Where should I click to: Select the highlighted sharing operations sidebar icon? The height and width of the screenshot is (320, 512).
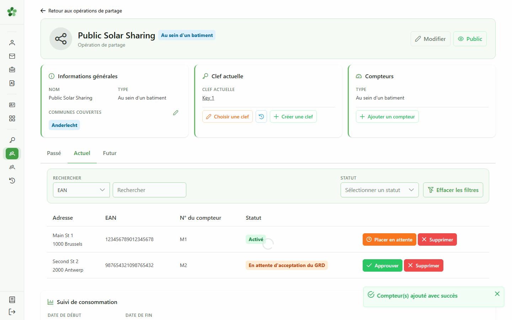(x=12, y=154)
